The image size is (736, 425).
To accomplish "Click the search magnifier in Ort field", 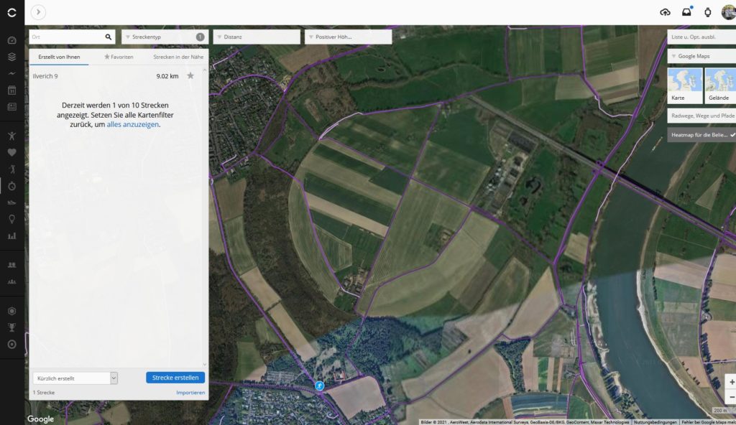I will [109, 37].
